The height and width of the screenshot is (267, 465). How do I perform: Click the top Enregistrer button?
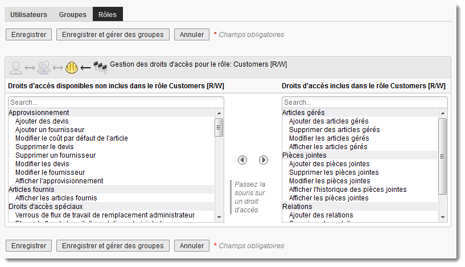pos(29,34)
